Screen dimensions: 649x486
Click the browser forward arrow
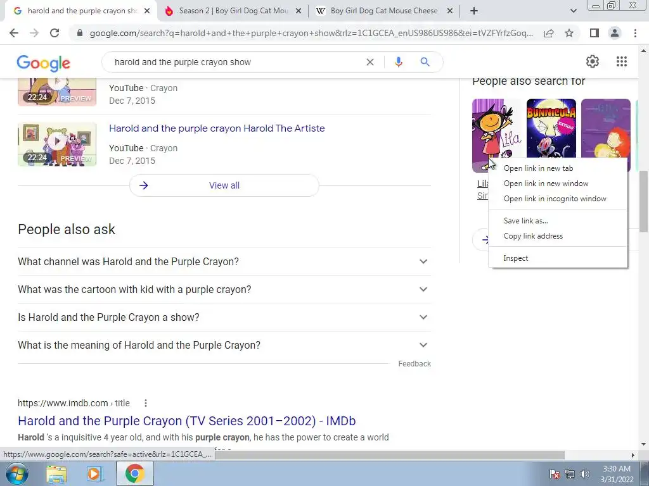[34, 33]
